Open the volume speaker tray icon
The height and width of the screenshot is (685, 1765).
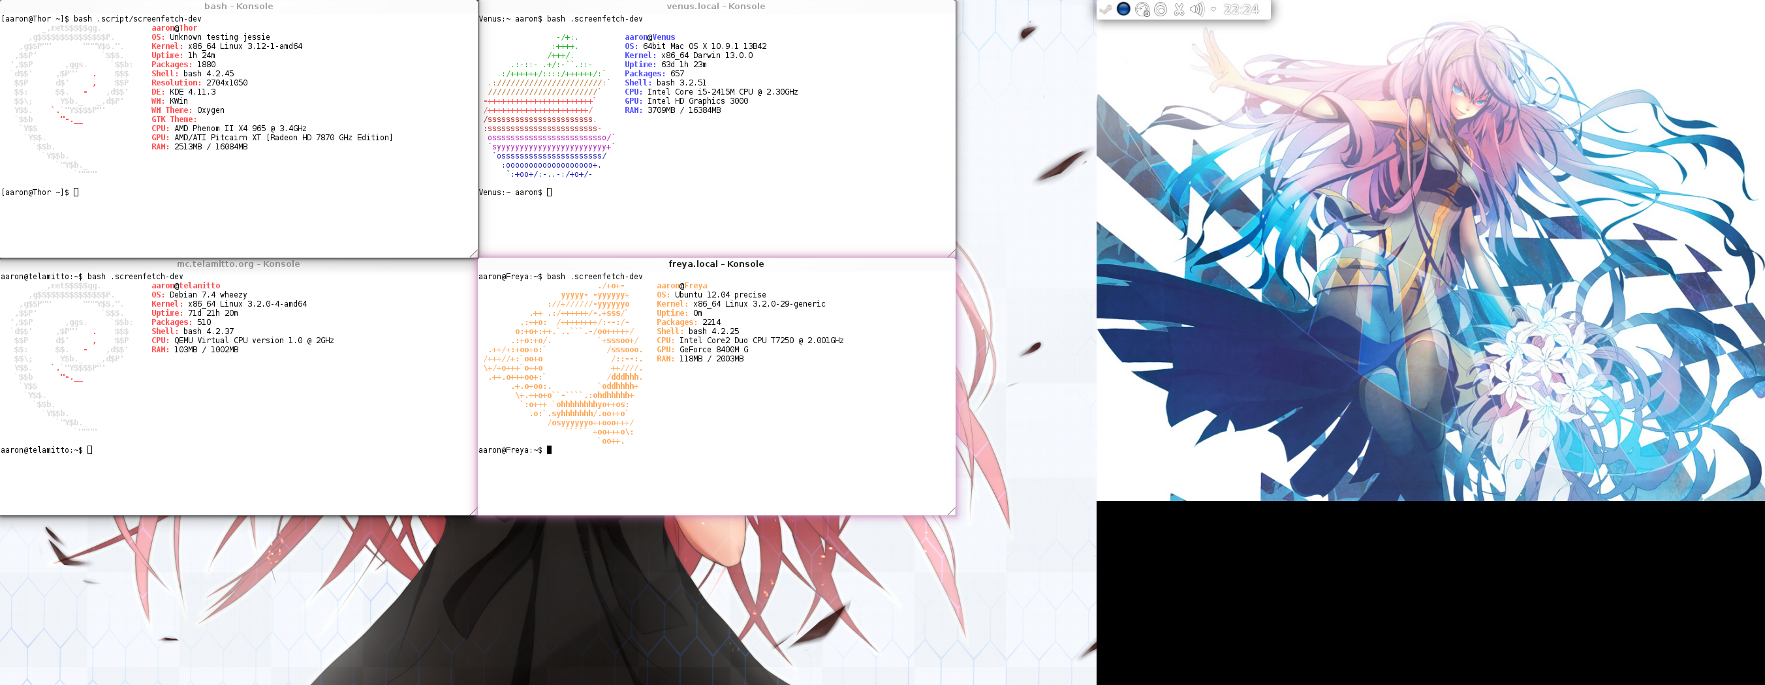[1197, 9]
